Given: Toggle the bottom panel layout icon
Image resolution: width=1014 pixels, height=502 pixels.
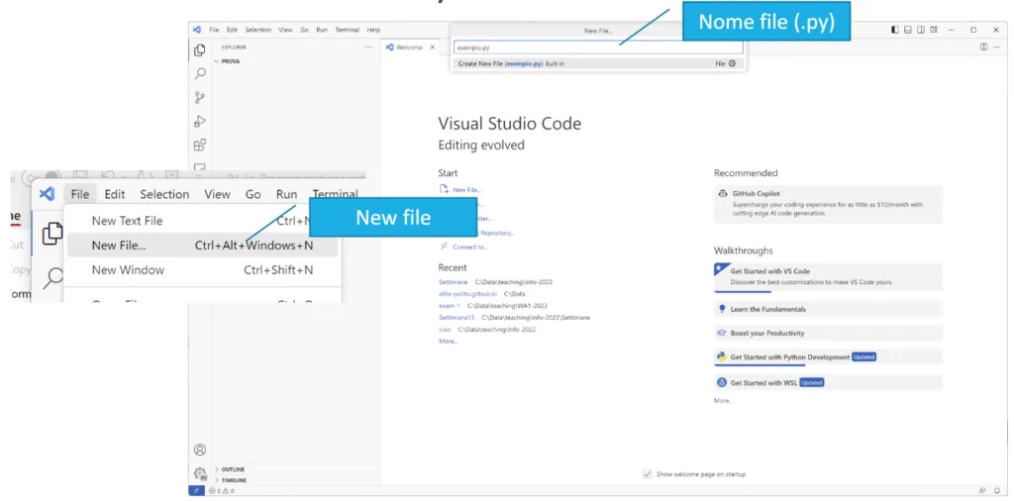Looking at the screenshot, I should pos(908,30).
